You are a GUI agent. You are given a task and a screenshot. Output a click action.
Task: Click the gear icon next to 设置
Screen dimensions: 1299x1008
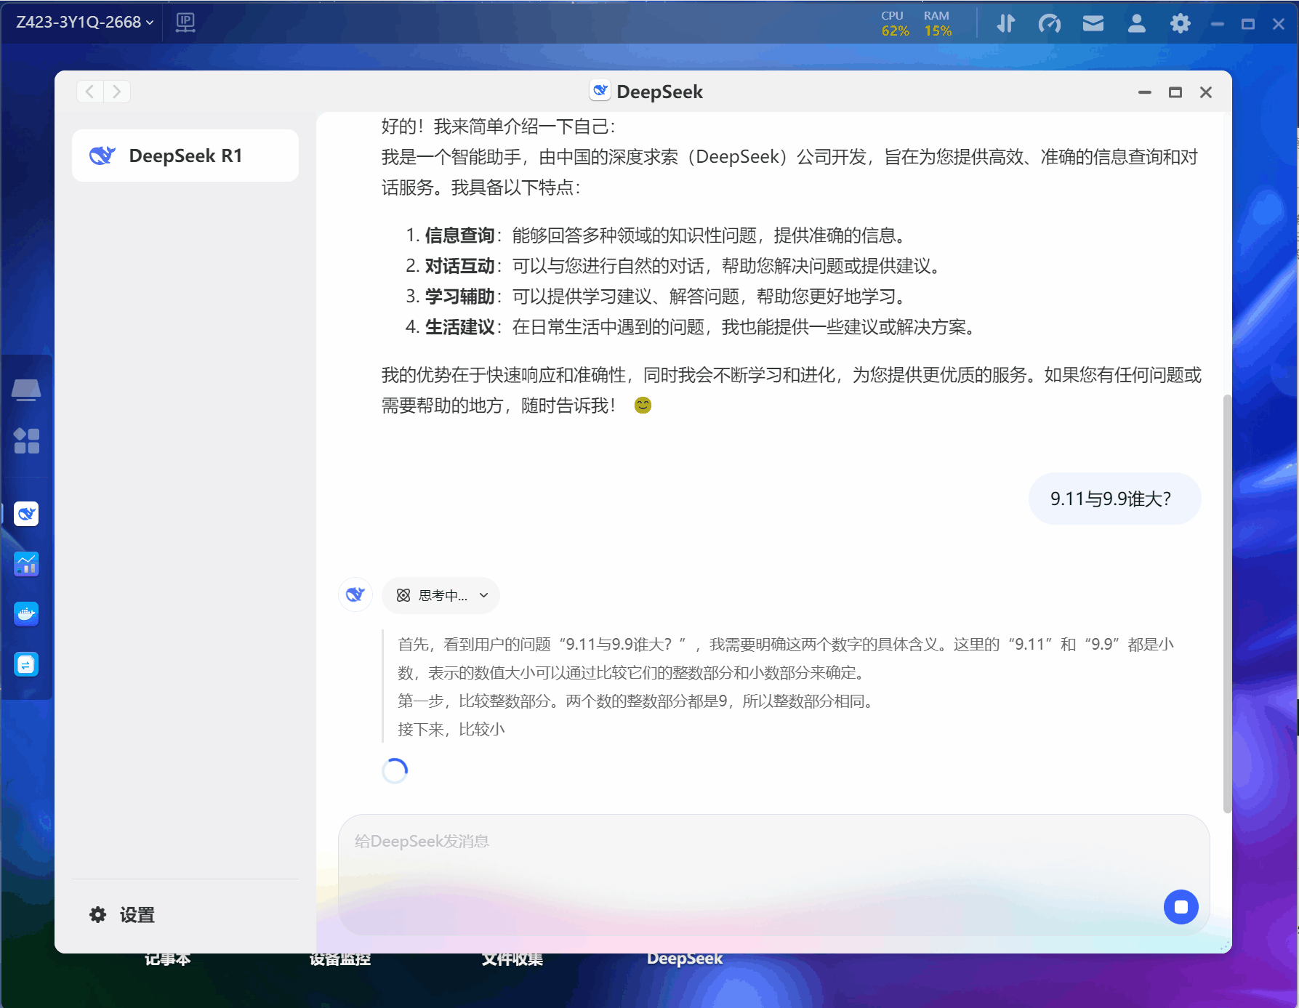[x=97, y=915]
